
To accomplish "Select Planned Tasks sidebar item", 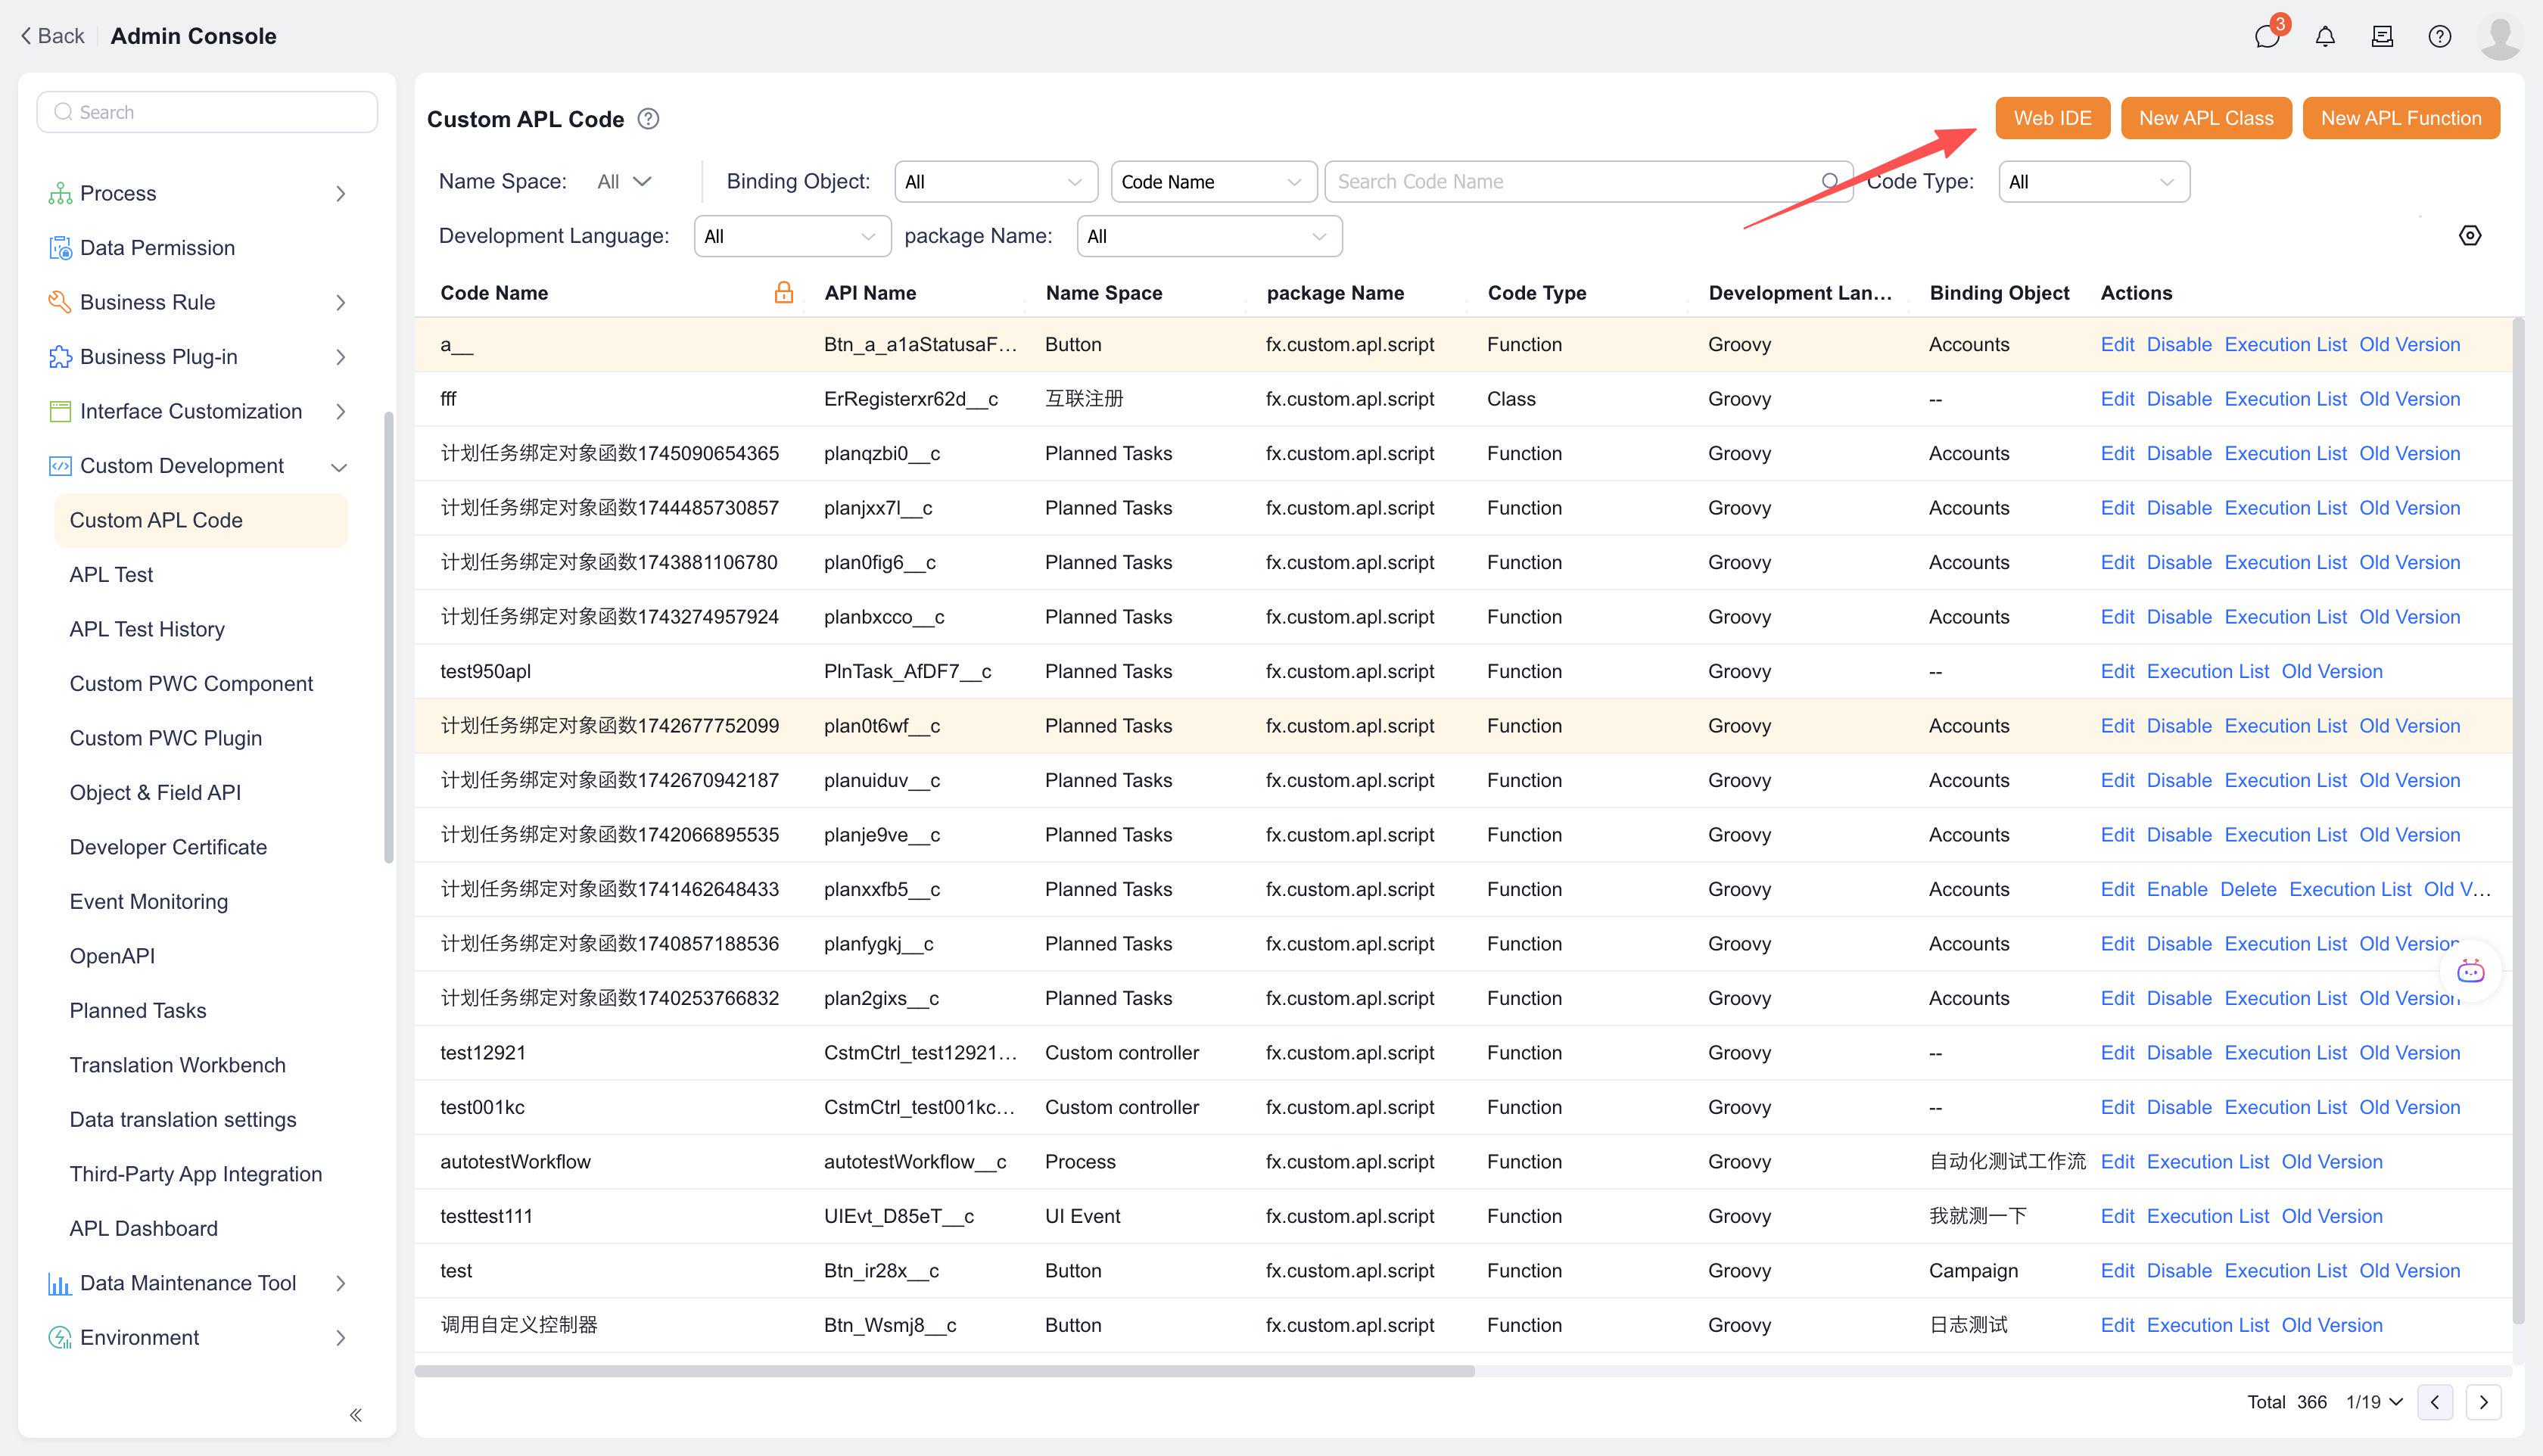I will [x=138, y=1010].
